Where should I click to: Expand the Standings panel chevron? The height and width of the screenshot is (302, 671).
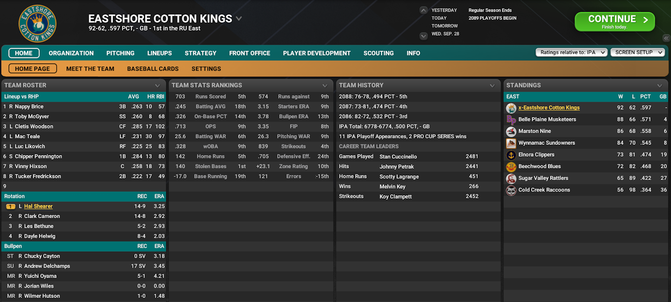coord(659,85)
